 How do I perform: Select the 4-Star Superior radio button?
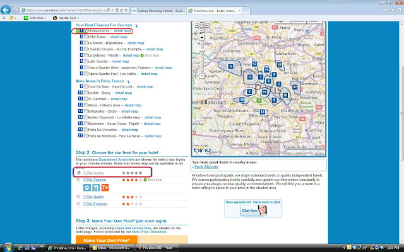coord(78,180)
